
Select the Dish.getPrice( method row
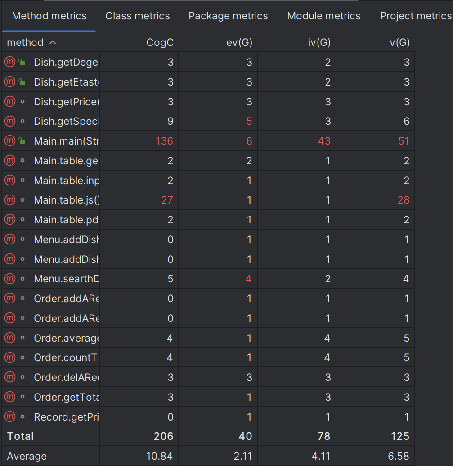208,101
